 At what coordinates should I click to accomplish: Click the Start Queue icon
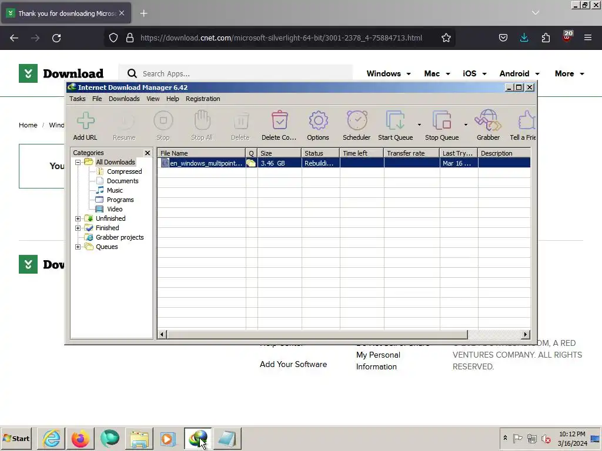point(395,121)
